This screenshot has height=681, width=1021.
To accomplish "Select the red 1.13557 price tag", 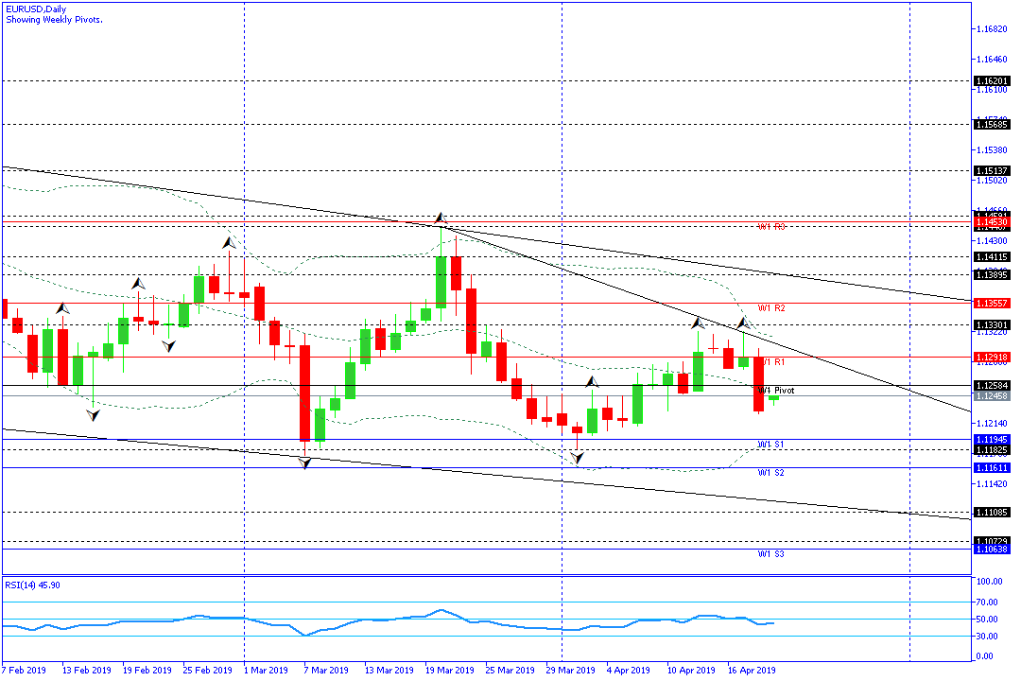I will [x=992, y=303].
